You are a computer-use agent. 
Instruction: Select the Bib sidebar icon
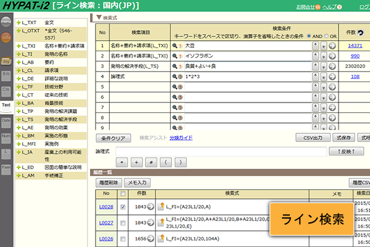click(6, 75)
